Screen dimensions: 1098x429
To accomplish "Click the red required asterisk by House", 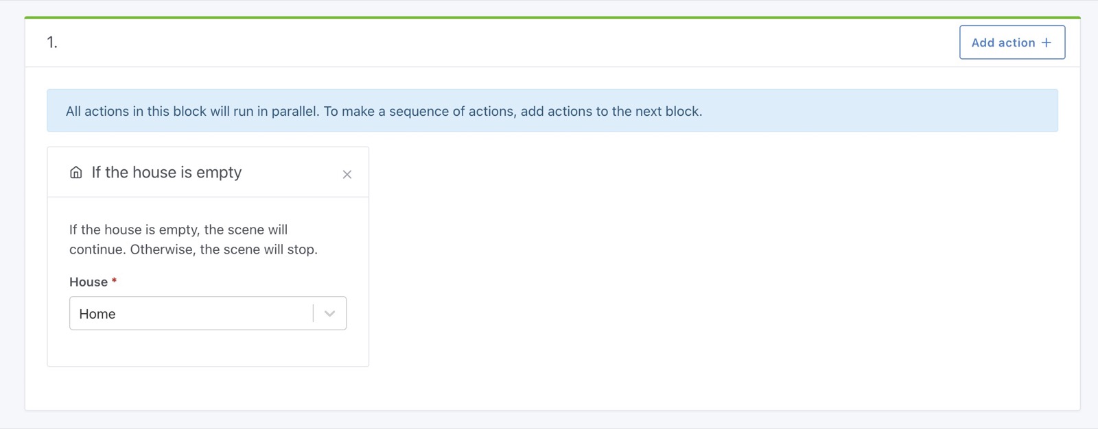I will 114,281.
